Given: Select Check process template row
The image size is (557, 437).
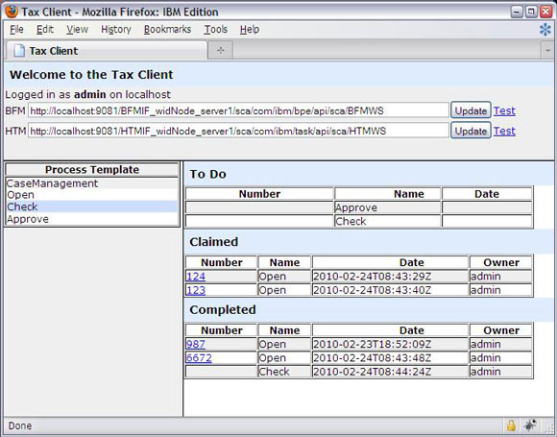Looking at the screenshot, I should click(x=91, y=206).
